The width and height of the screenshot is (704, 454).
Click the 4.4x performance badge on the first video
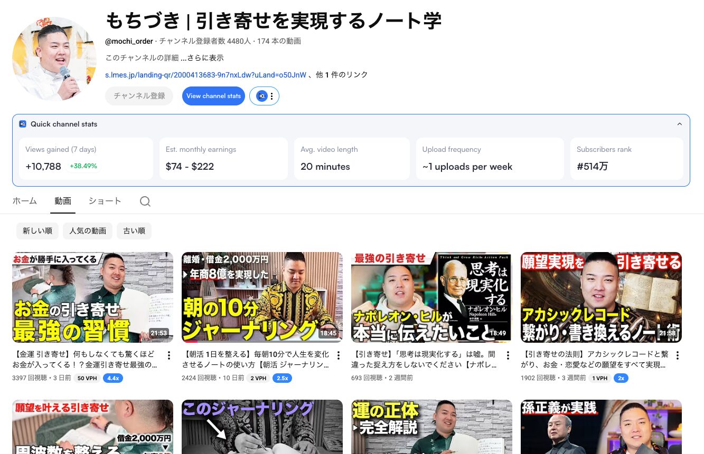point(113,378)
